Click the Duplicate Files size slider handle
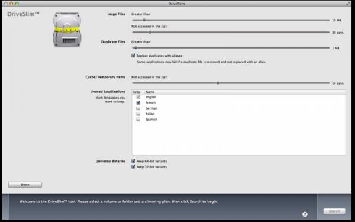The width and height of the screenshot is (355, 222). 135,48
